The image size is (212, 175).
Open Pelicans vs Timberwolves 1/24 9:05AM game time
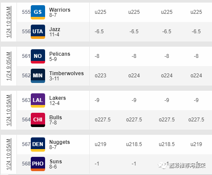tap(9, 66)
